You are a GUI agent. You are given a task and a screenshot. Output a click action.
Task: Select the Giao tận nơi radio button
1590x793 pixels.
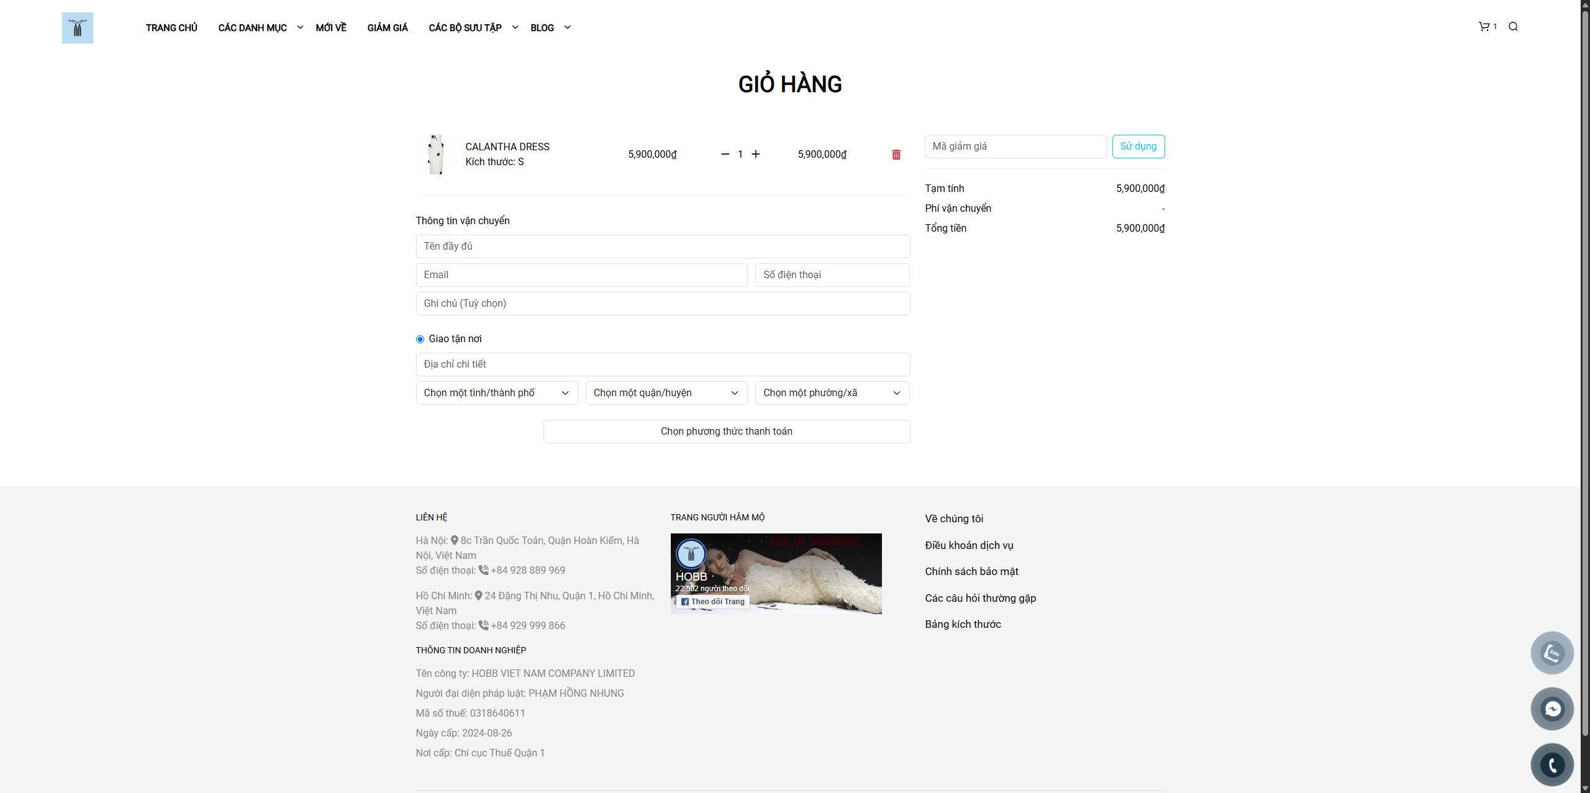[420, 339]
